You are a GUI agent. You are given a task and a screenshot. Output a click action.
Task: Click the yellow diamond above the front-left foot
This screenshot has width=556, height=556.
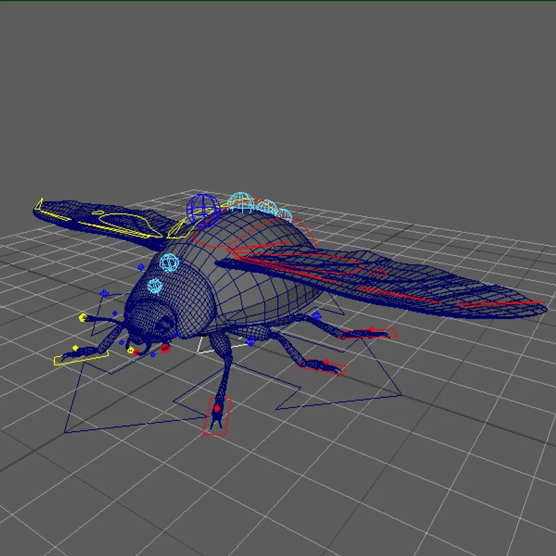tap(75, 348)
